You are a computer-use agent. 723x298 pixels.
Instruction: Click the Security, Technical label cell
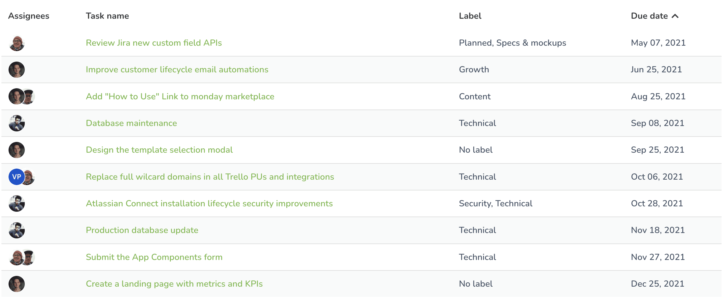click(495, 203)
